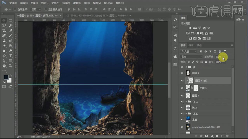Click the Zoom tool
The width and height of the screenshot is (248, 139).
tap(11, 66)
